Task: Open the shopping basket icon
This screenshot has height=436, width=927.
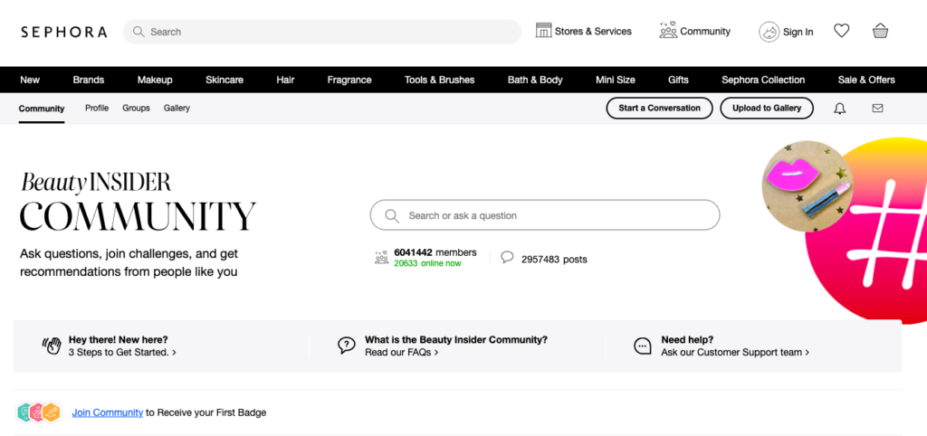Action: pyautogui.click(x=880, y=31)
